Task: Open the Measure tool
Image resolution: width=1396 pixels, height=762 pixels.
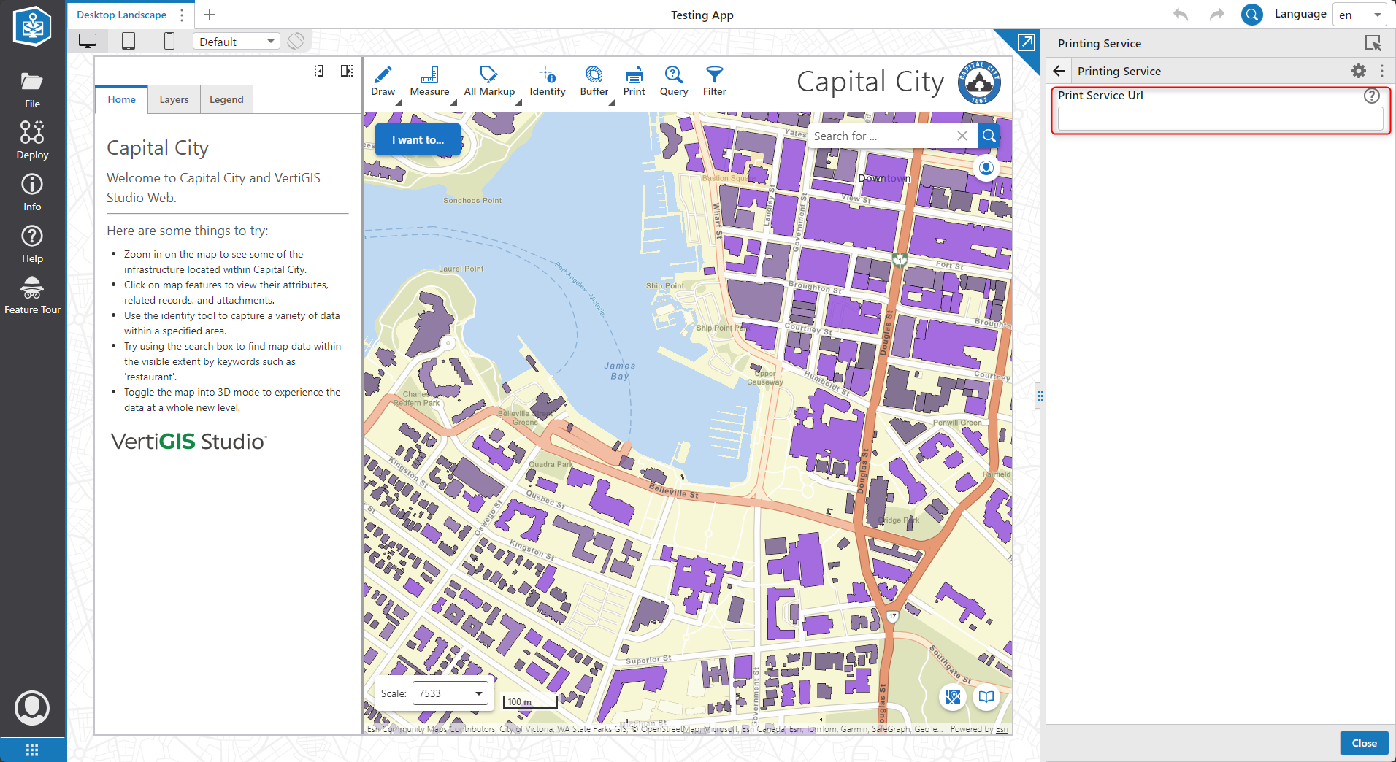Action: coord(429,80)
